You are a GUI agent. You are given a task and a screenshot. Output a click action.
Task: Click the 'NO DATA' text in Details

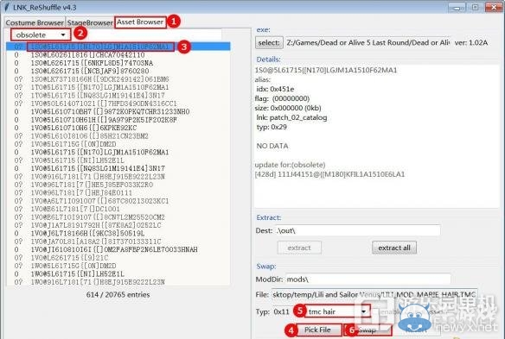pyautogui.click(x=272, y=146)
